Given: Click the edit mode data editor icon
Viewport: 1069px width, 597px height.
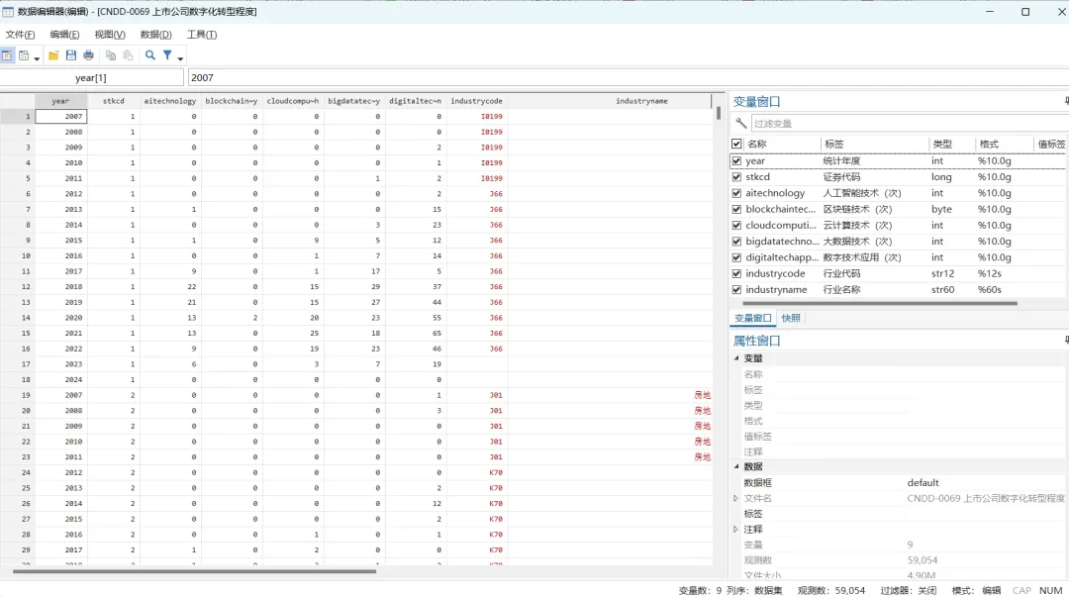Looking at the screenshot, I should tap(7, 56).
